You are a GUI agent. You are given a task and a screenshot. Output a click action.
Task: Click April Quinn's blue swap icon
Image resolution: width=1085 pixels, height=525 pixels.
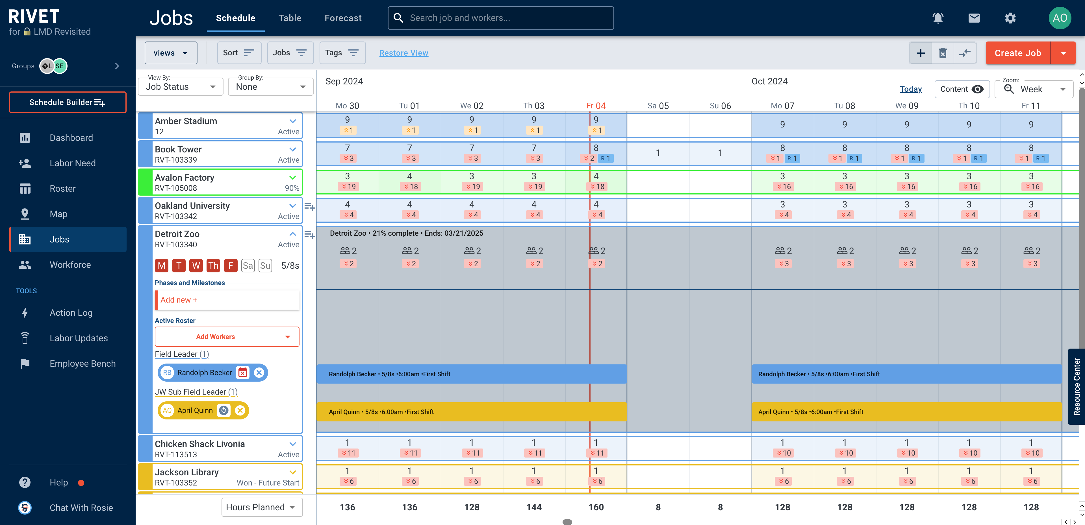click(224, 411)
